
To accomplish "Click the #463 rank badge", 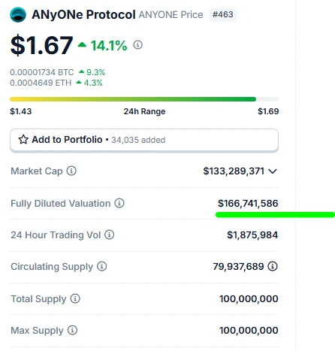I will click(223, 14).
